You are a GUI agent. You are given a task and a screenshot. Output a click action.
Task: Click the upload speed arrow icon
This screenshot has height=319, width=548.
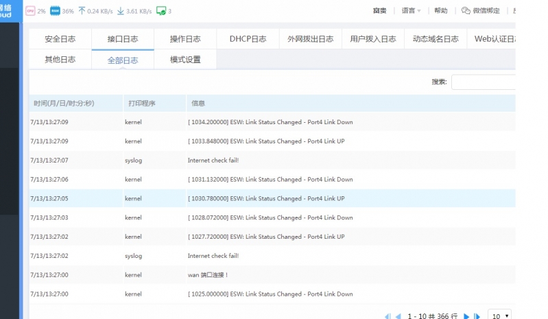82,11
